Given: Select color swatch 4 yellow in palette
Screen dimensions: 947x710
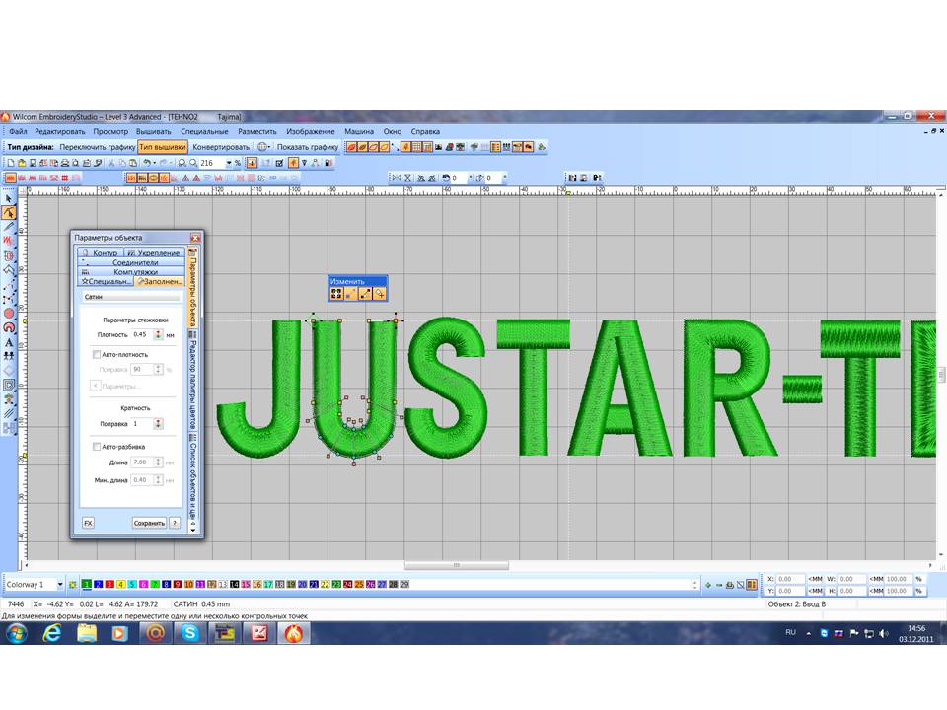Looking at the screenshot, I should (x=120, y=585).
